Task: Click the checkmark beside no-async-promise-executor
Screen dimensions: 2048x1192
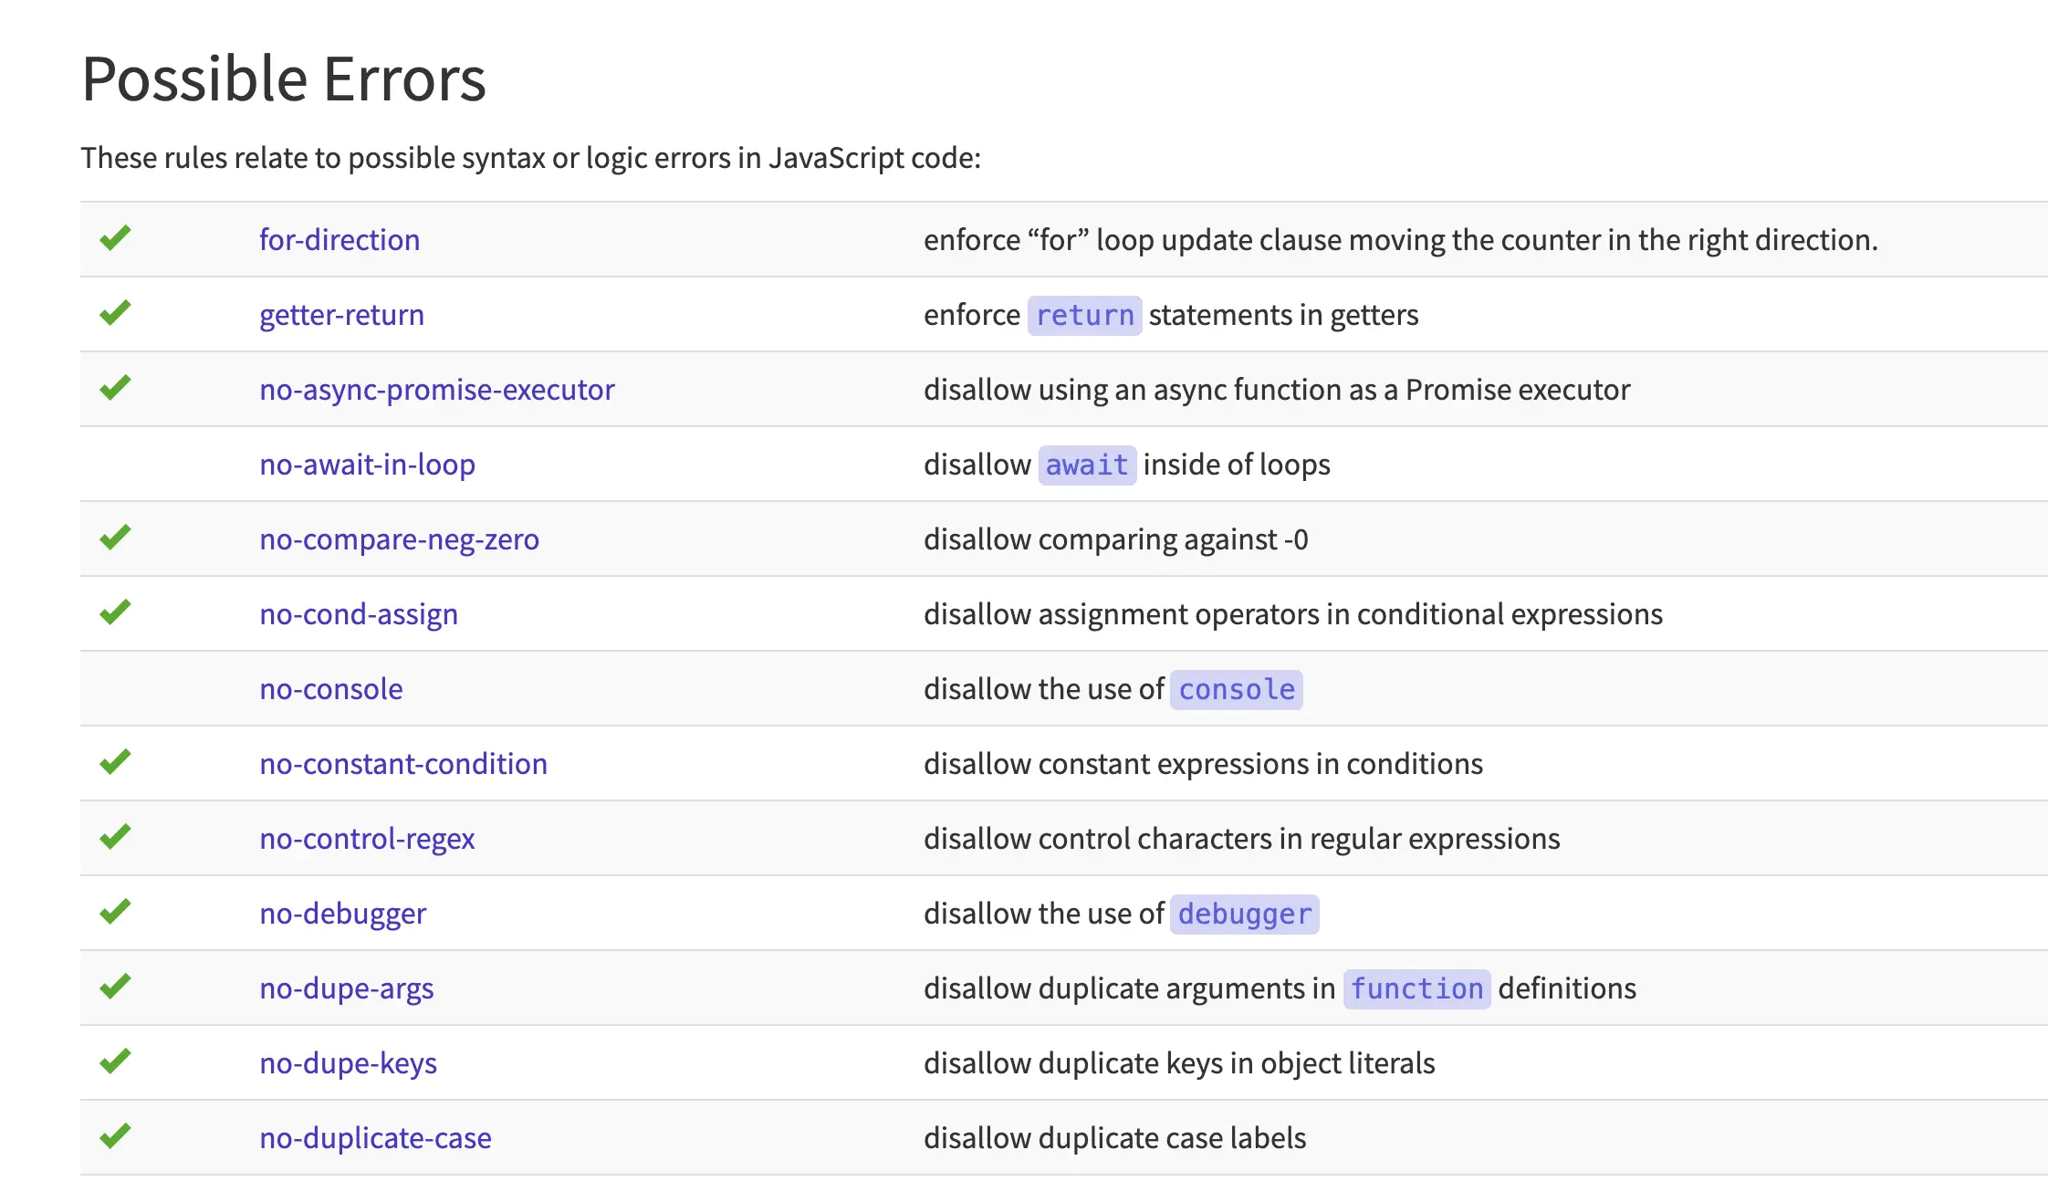Action: pos(115,388)
